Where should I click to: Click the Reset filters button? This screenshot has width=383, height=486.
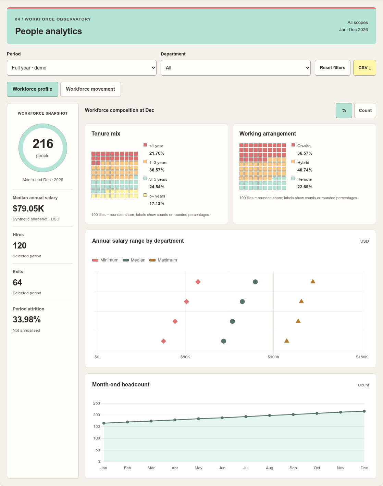pyautogui.click(x=333, y=68)
